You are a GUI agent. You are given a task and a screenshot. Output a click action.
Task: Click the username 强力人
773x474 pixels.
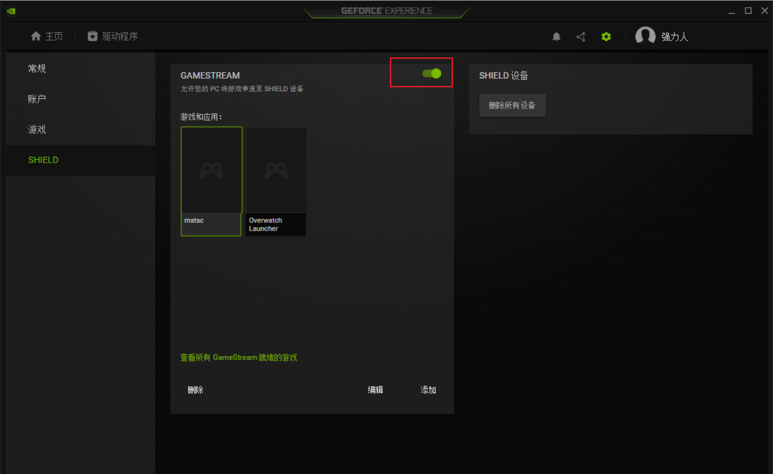675,37
